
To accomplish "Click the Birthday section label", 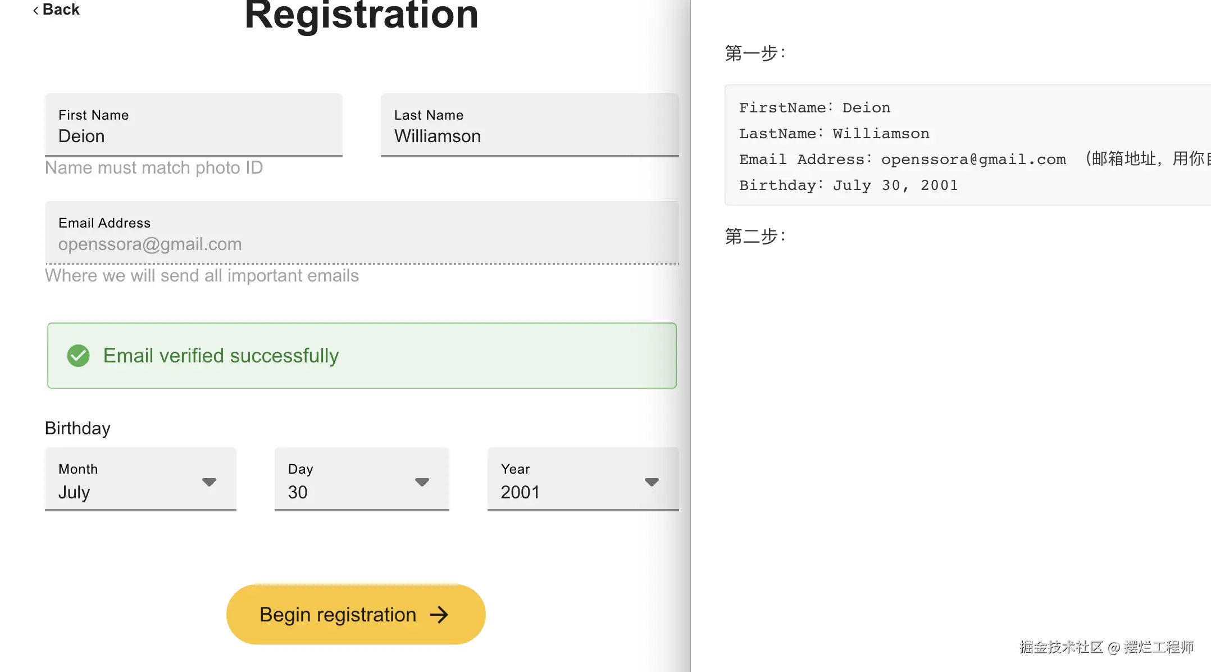I will (78, 428).
